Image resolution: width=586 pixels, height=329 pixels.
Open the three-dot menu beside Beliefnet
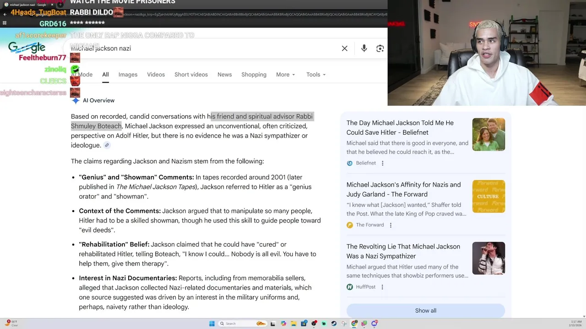point(383,163)
